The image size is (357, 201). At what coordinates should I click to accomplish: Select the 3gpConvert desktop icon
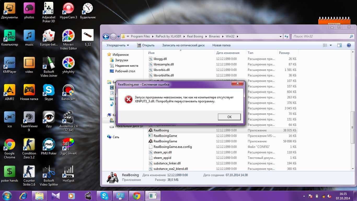[68, 147]
